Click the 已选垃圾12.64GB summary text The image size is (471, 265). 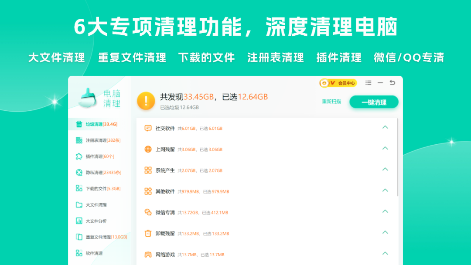tap(179, 107)
